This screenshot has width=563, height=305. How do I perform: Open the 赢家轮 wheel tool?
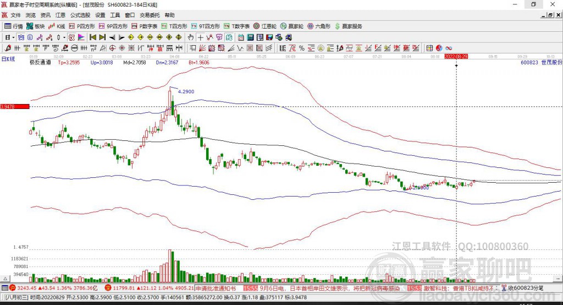point(292,26)
